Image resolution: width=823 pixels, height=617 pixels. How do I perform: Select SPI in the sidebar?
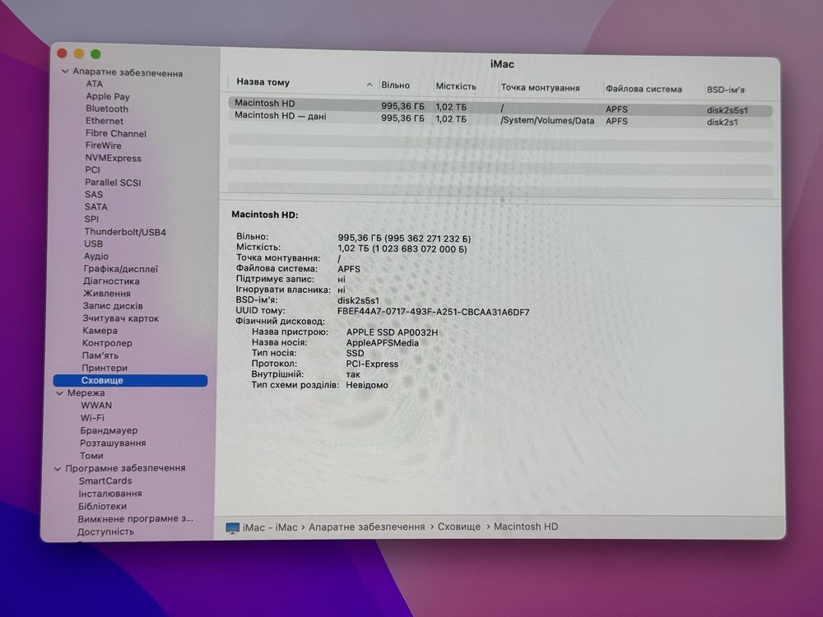(x=91, y=219)
